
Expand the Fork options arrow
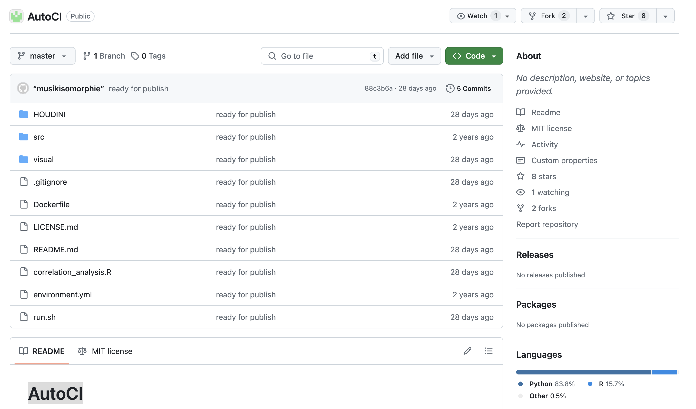585,16
